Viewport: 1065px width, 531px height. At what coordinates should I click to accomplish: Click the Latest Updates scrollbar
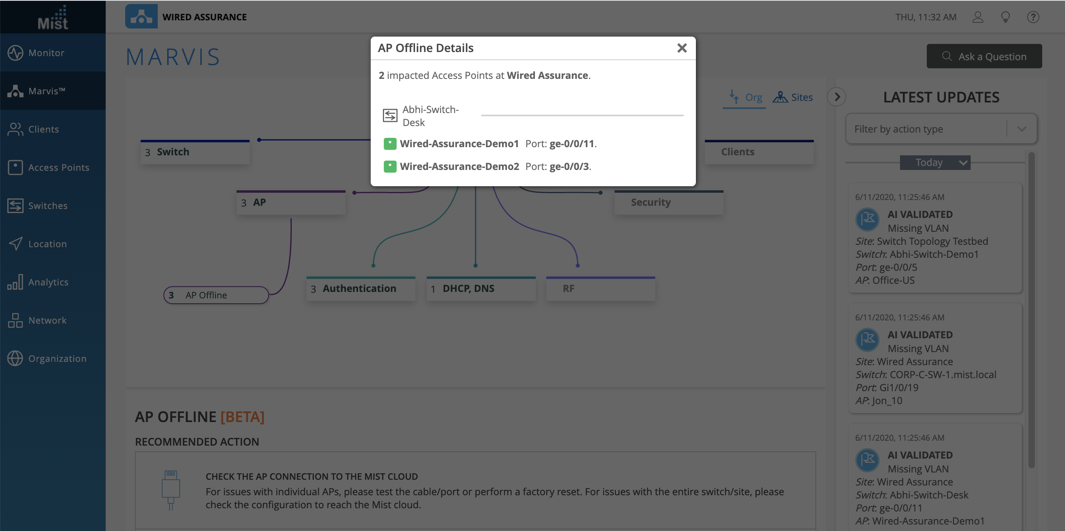1031,310
